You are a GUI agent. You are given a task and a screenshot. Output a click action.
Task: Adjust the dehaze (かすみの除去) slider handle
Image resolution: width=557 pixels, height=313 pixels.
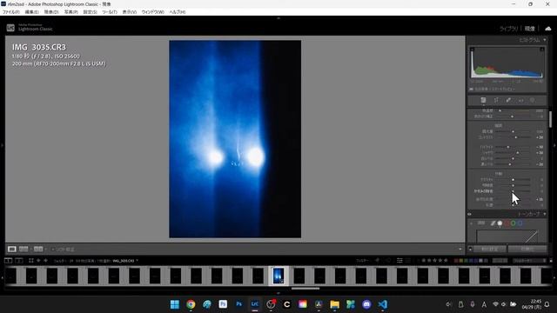point(513,191)
